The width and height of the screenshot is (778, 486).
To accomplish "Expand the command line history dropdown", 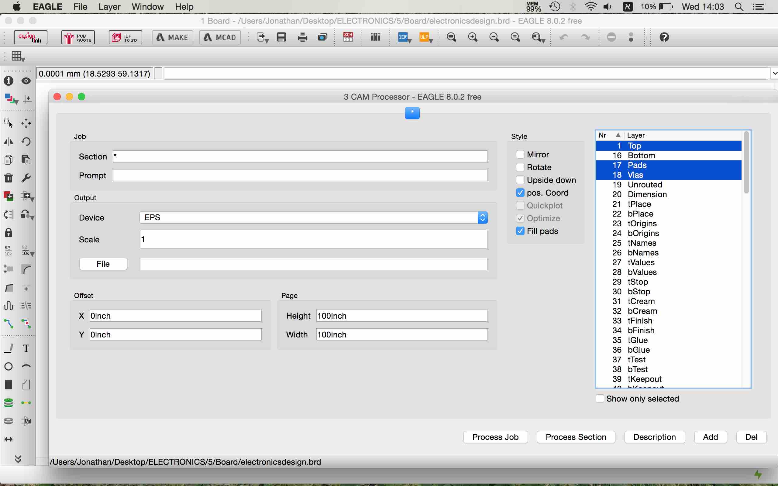I will point(774,74).
